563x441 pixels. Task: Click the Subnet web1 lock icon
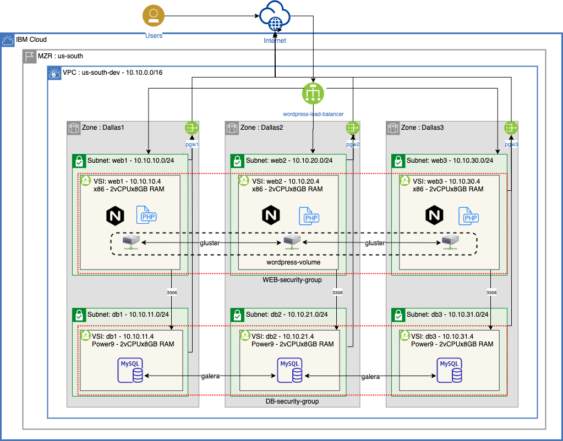(x=79, y=161)
